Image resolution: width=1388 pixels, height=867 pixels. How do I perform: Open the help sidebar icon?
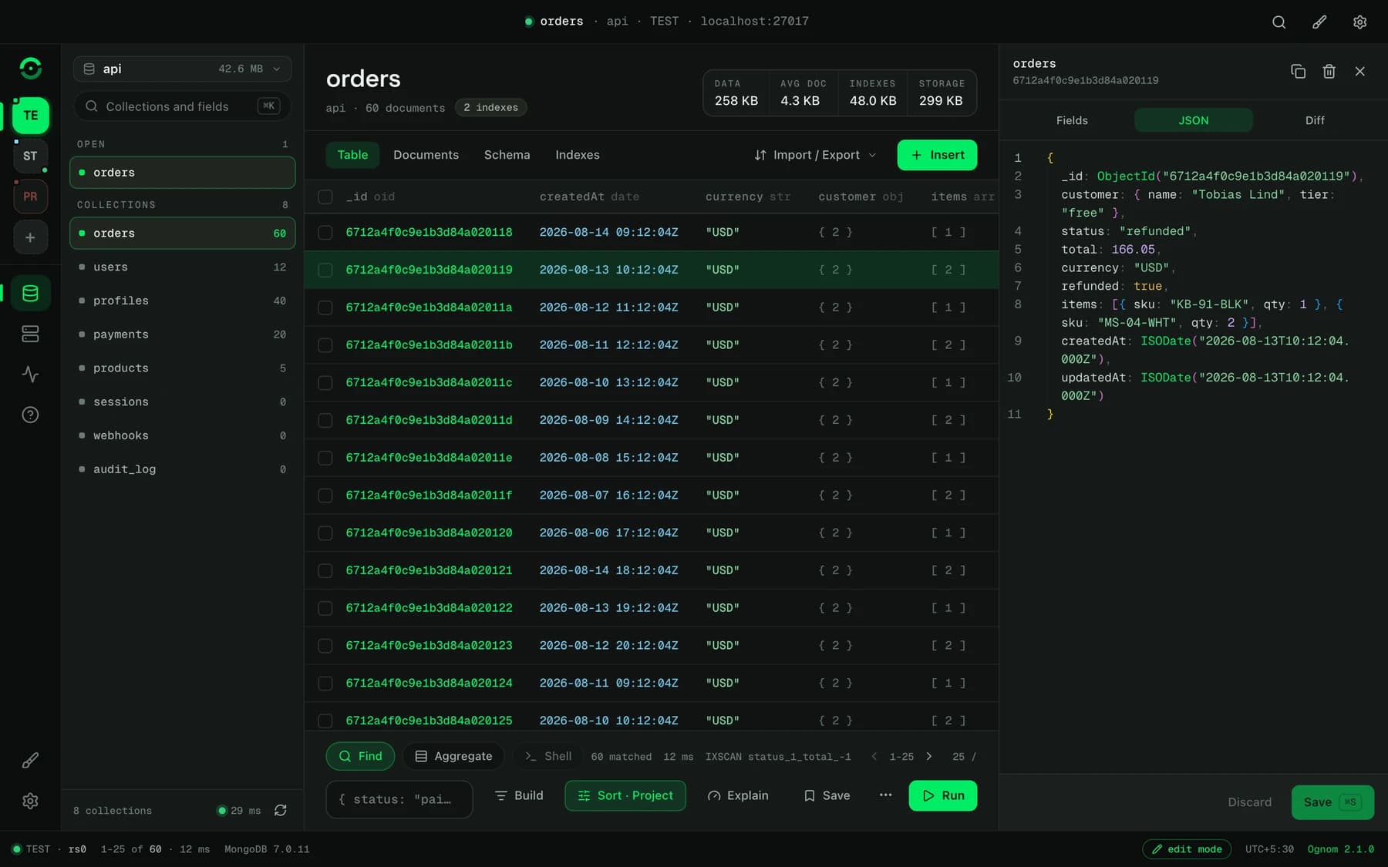coord(31,415)
